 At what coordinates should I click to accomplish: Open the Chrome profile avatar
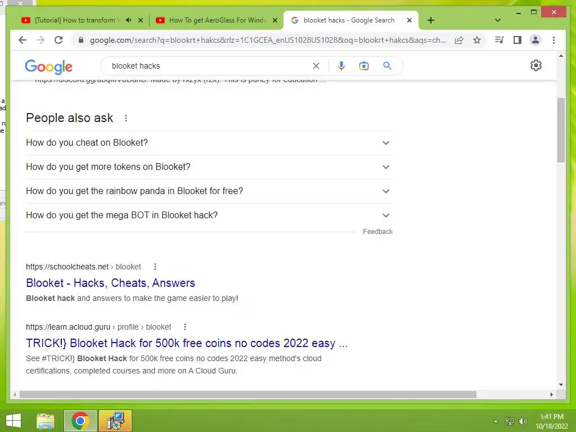(535, 40)
